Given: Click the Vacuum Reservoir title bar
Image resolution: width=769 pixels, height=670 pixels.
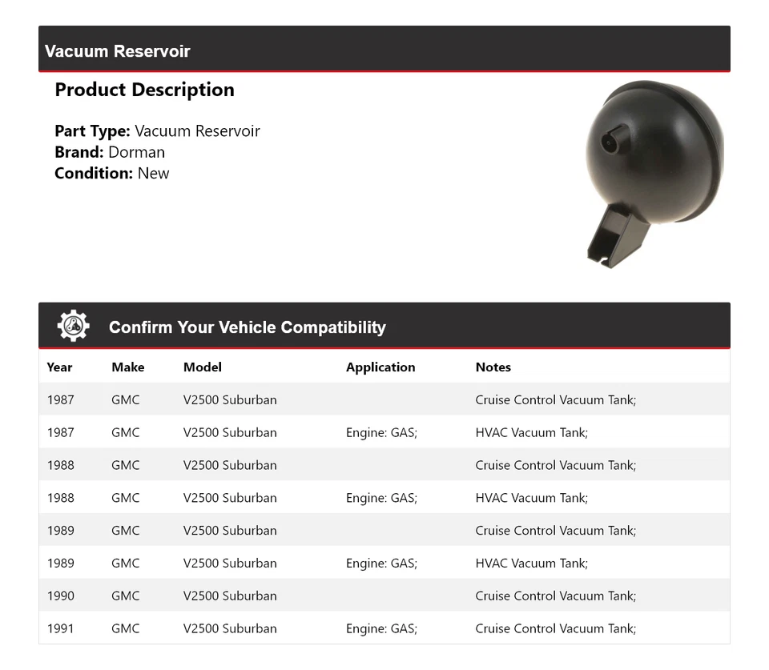Looking at the screenshot, I should 118,51.
